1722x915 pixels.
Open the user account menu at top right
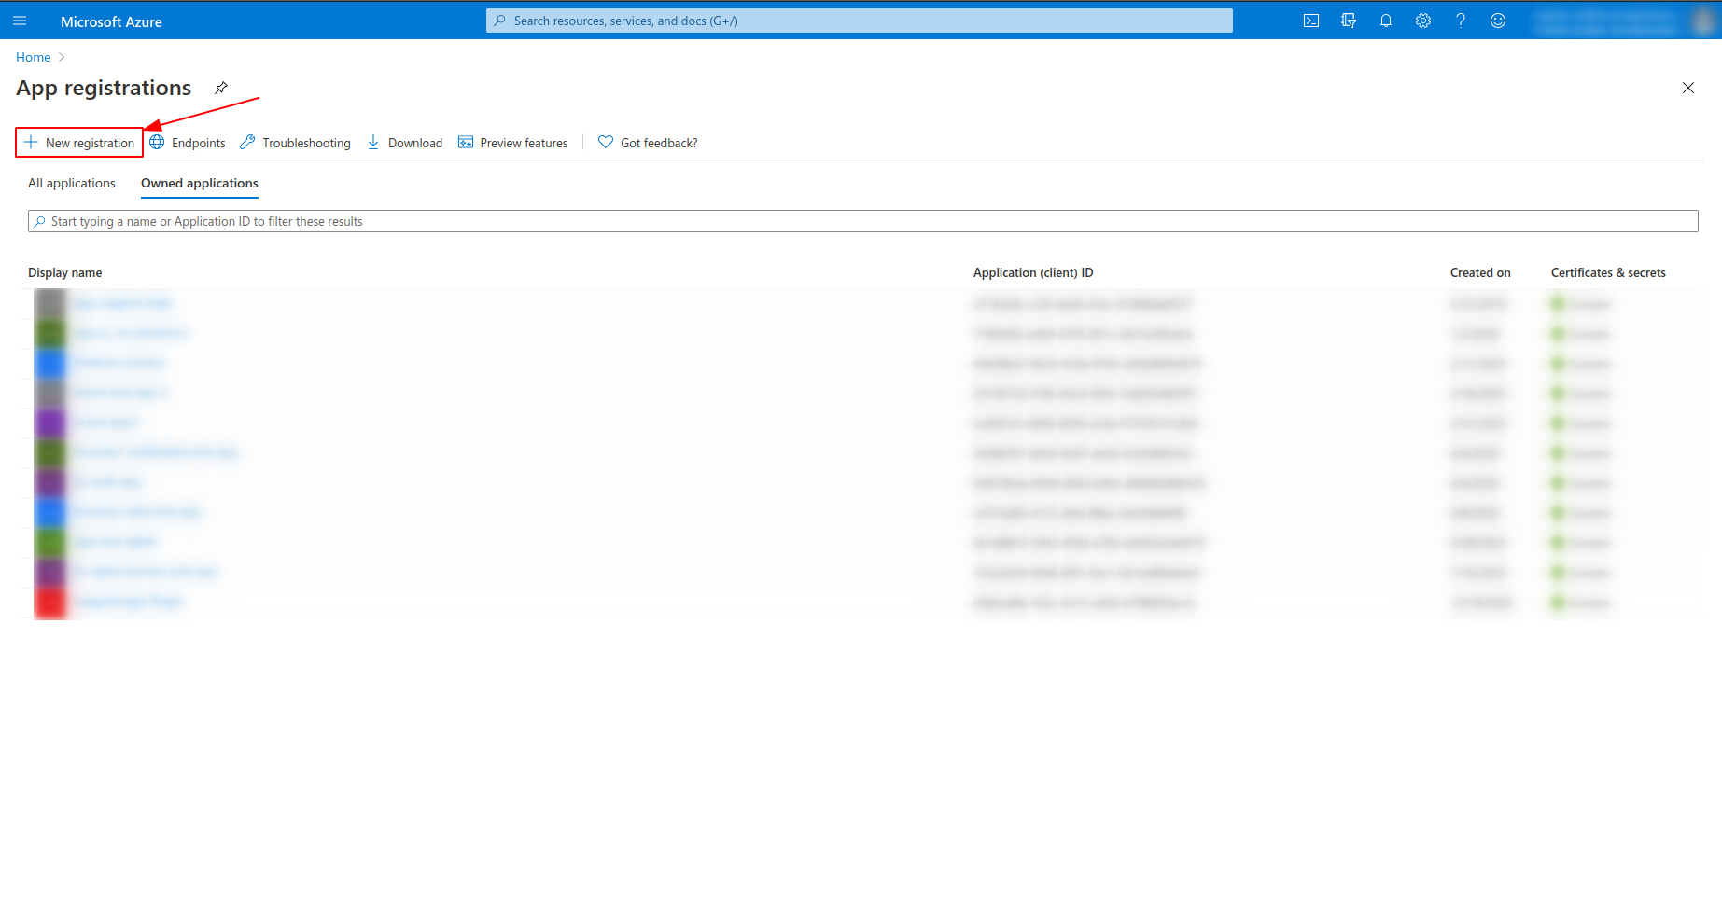coord(1624,21)
